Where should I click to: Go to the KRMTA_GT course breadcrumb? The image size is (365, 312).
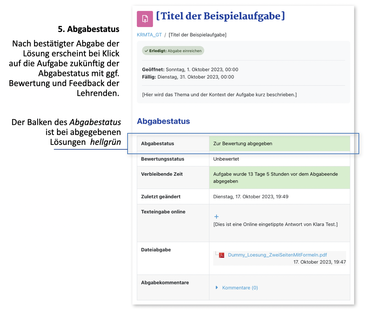149,35
